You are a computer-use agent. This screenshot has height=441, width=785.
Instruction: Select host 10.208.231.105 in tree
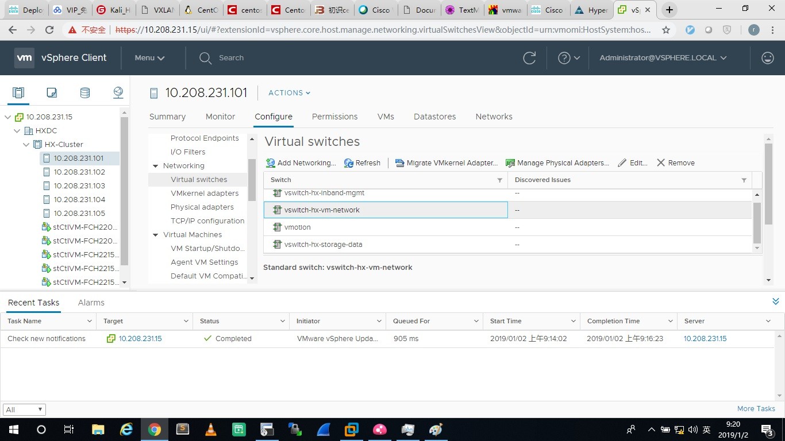(x=79, y=213)
